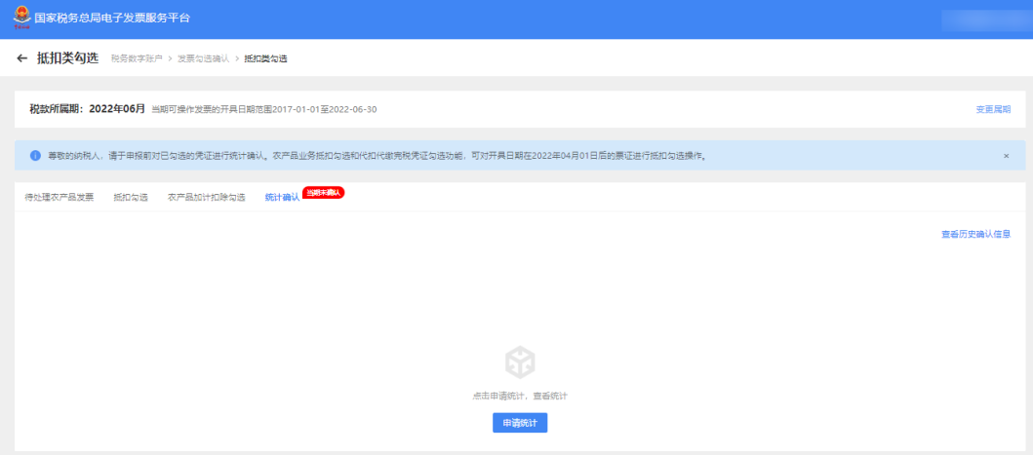Open the blurred user account area
The height and width of the screenshot is (455, 1033).
tap(983, 19)
